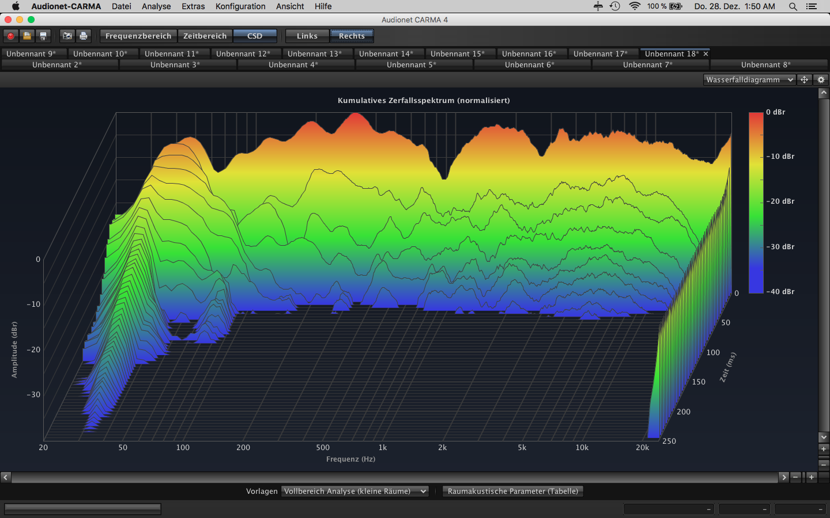Click the horizontal scrollbar below the chart
The width and height of the screenshot is (830, 518).
[x=394, y=477]
